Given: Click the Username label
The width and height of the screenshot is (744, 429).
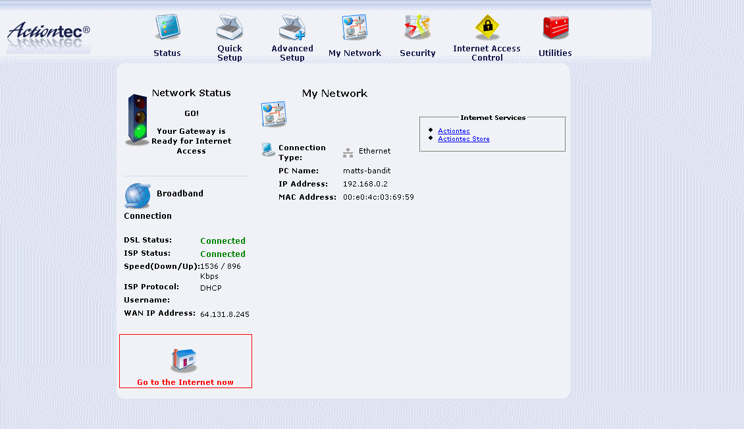Looking at the screenshot, I should [147, 300].
